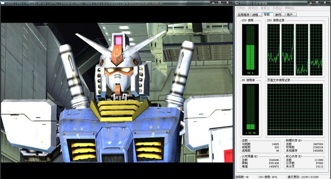Switch to the 用户 tab
Screen dimensions: 331x179
coord(291,15)
